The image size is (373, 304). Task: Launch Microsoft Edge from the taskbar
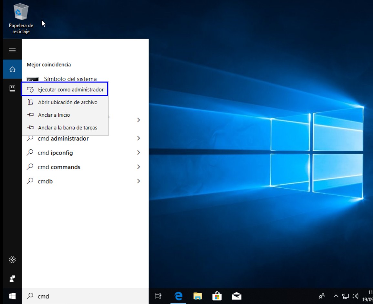[x=178, y=296]
